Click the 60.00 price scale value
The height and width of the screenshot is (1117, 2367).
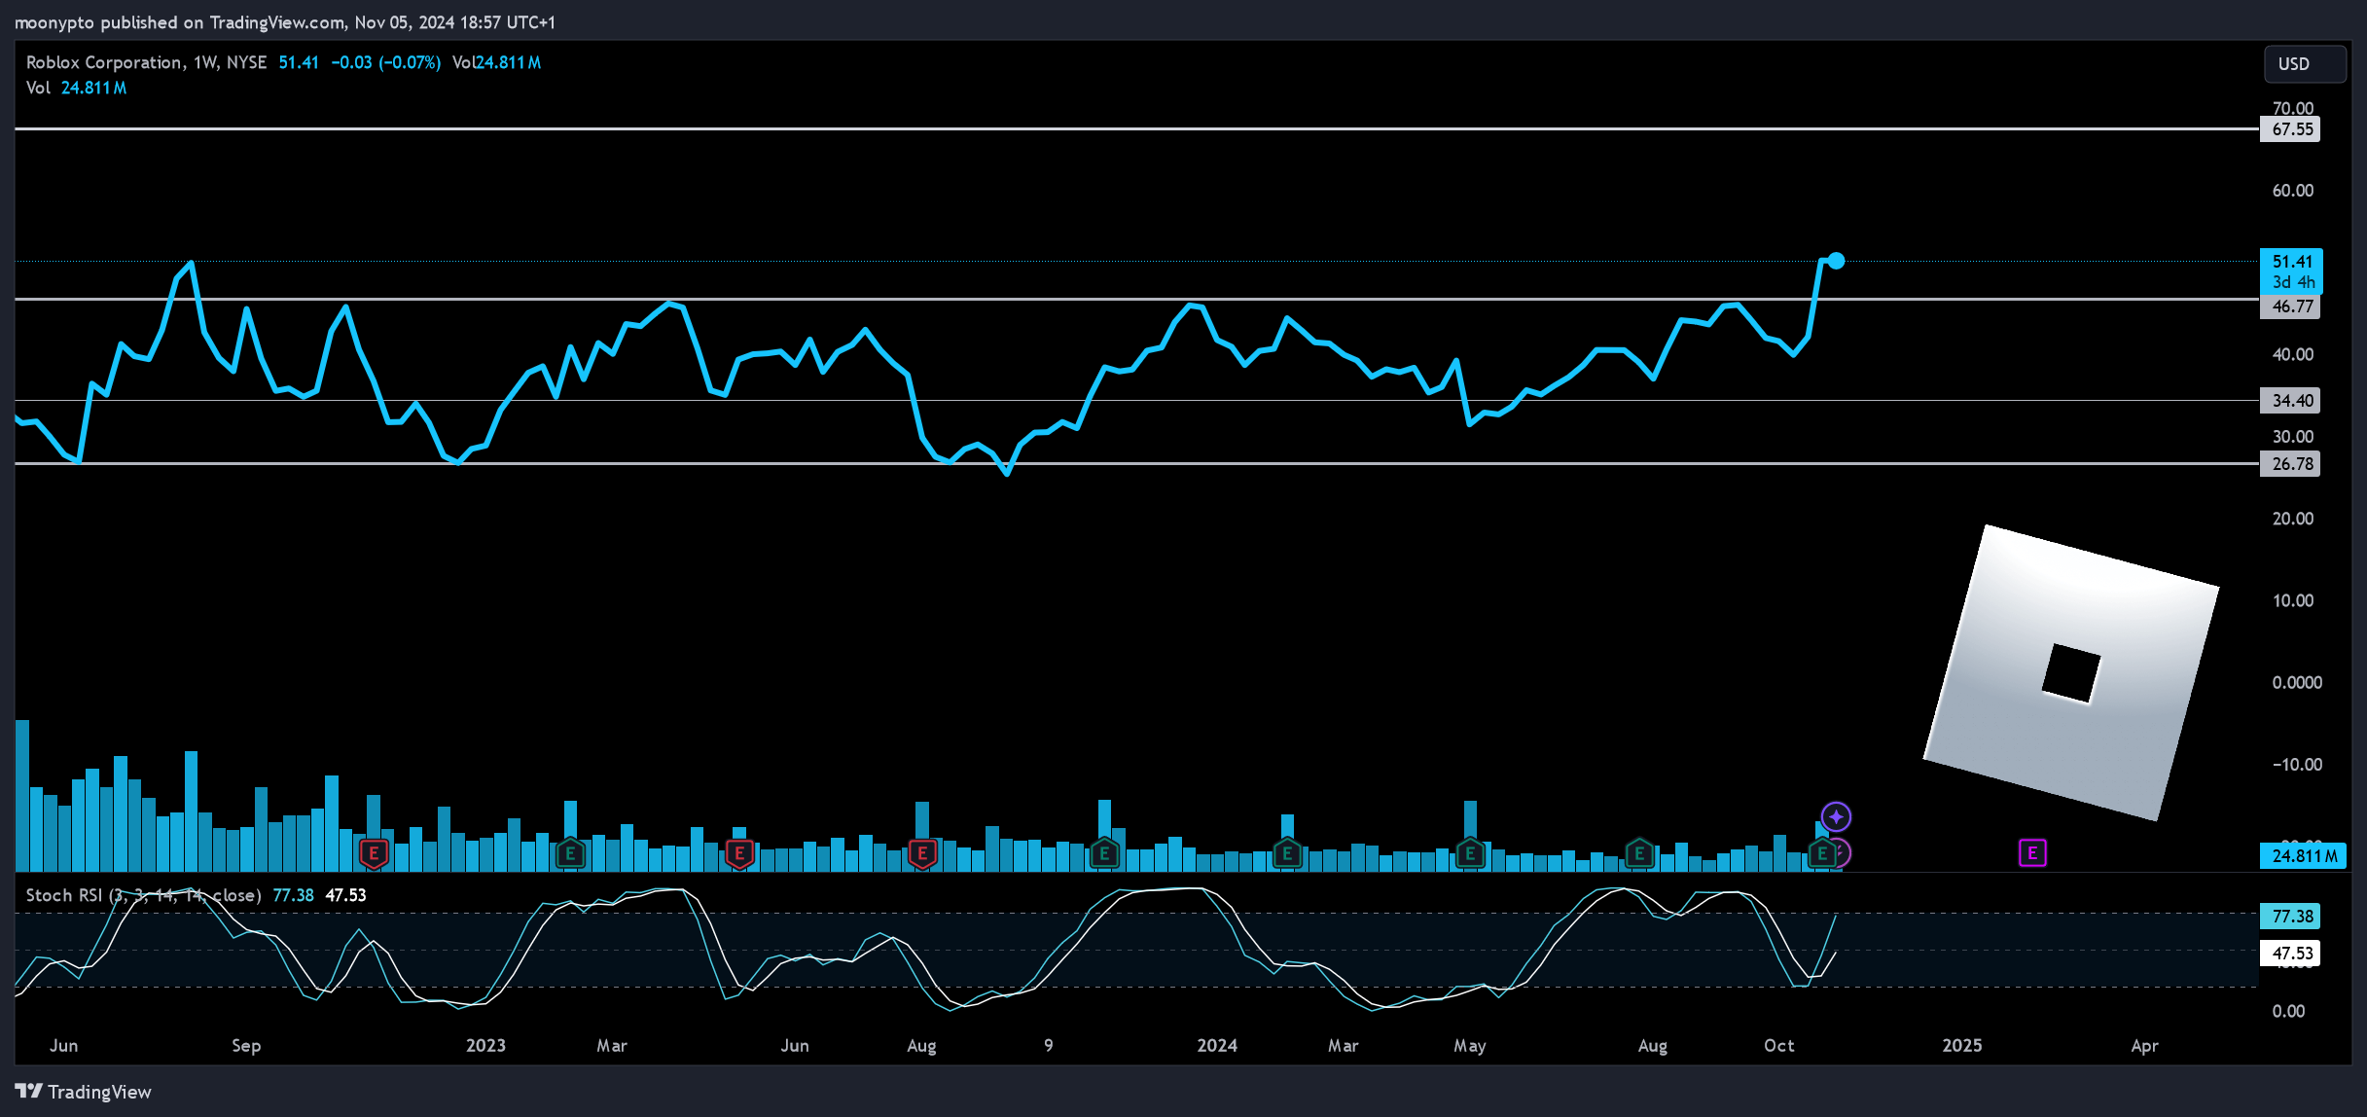point(2293,191)
